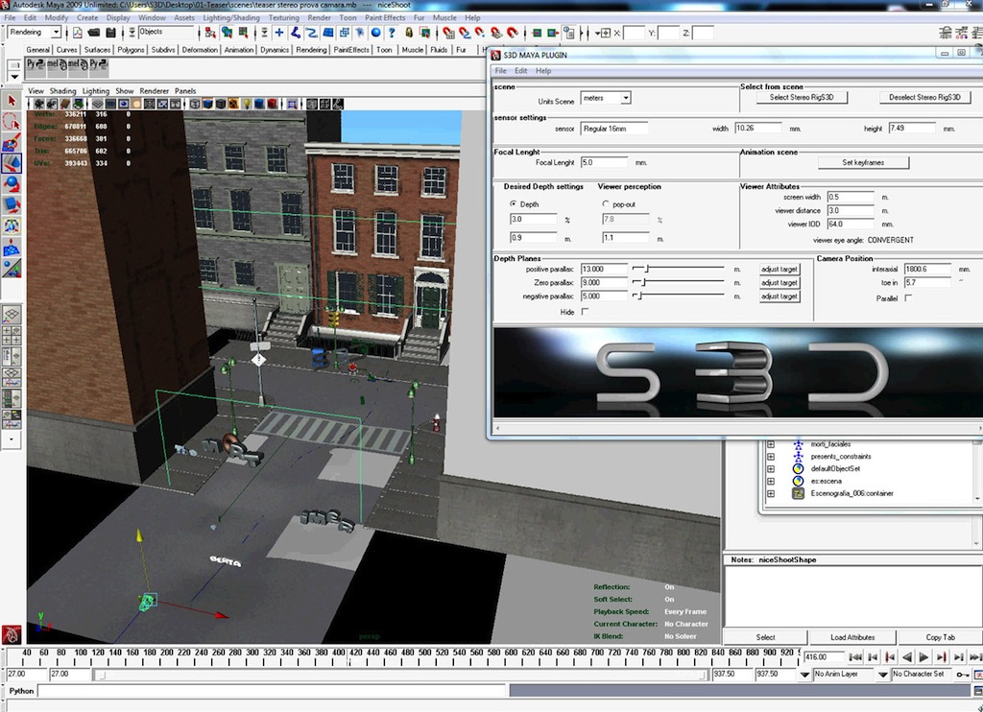
Task: Click the Save Scene floppy icon
Action: coord(110,33)
